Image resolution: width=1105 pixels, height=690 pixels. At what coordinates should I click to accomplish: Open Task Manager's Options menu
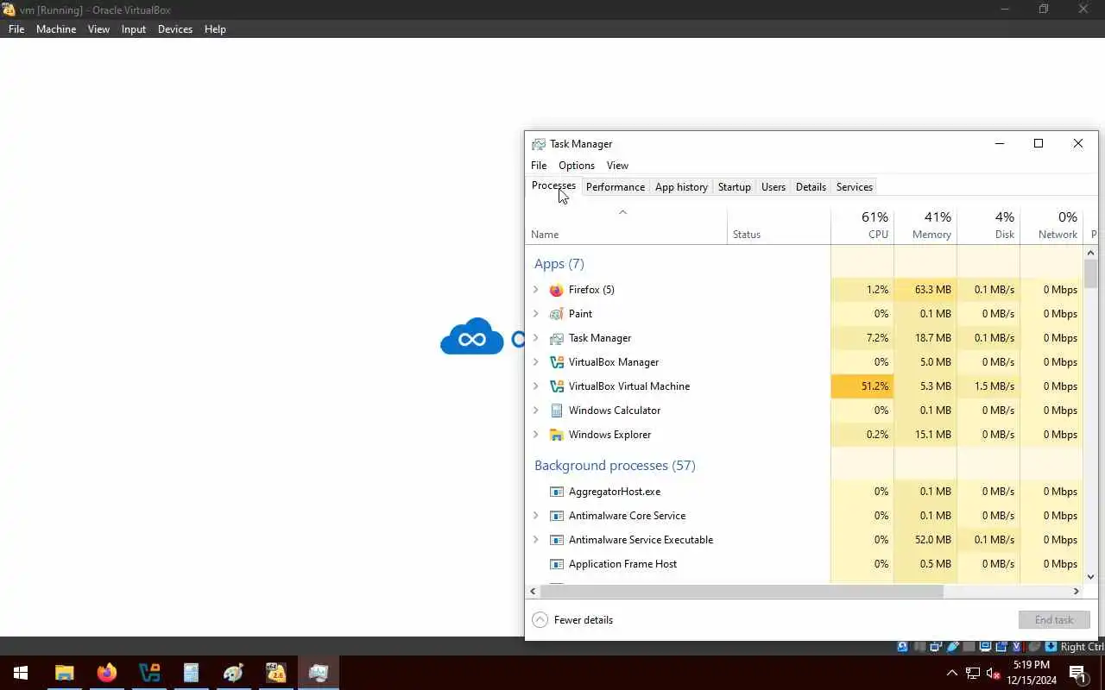click(577, 166)
